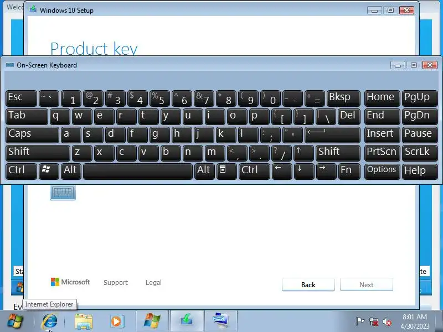
Task: Toggle the right Shift key
Action: (x=338, y=153)
